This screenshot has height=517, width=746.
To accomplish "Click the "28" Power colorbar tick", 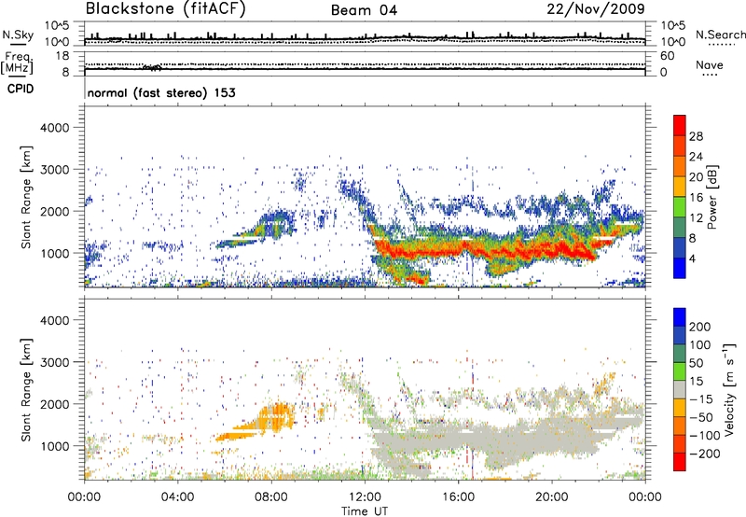I will click(x=696, y=136).
